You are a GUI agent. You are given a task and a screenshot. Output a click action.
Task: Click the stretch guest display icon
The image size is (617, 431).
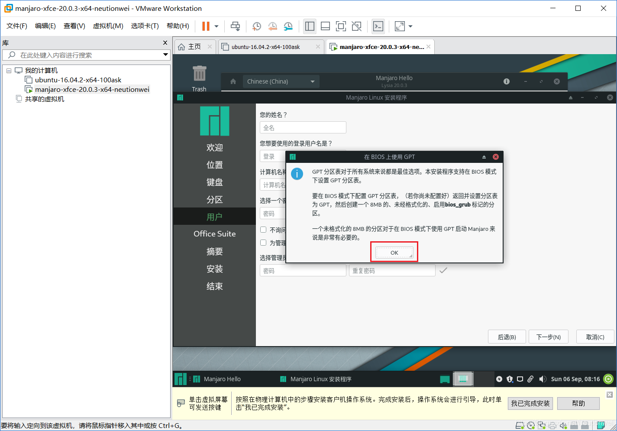pyautogui.click(x=400, y=26)
